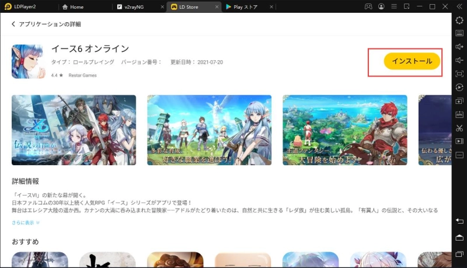Open the first Ys game screenshot
This screenshot has width=467, height=268.
point(74,130)
